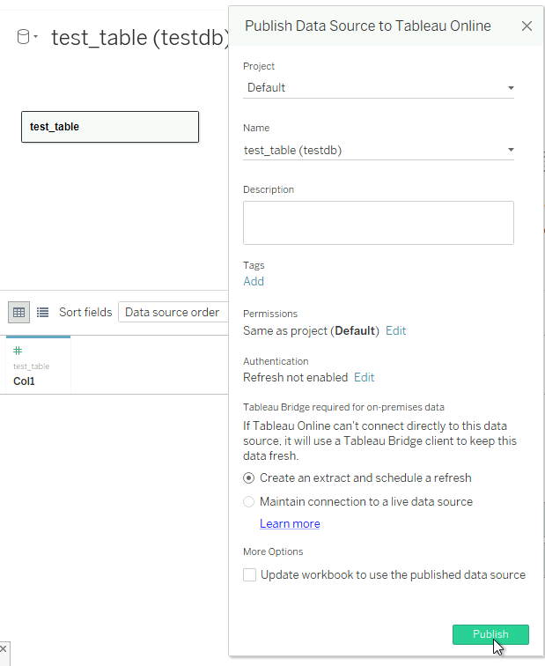The image size is (545, 666).
Task: Select the test_table box on the canvas
Action: pyautogui.click(x=110, y=127)
